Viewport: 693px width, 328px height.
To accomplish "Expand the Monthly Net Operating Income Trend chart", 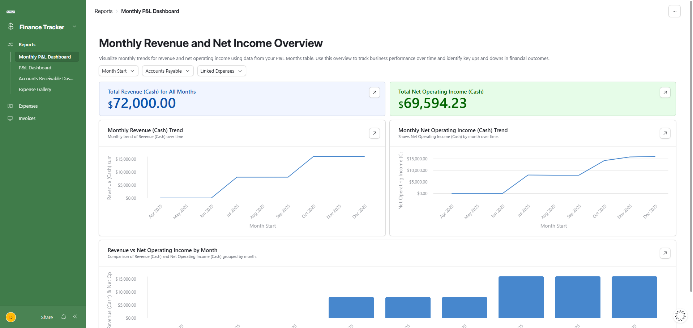I will coord(665,133).
